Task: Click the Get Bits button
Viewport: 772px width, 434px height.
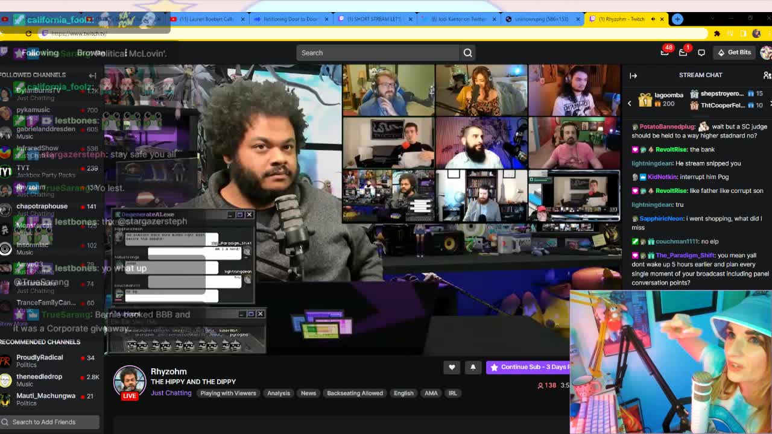Action: (x=734, y=52)
